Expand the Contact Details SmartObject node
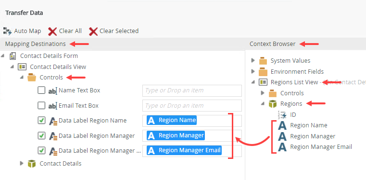366x180 pixels. (22, 164)
